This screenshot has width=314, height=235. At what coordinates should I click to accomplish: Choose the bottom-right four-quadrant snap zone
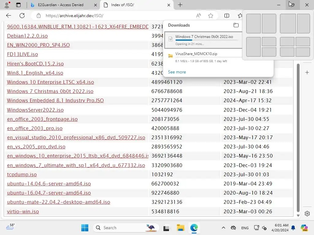[303, 52]
